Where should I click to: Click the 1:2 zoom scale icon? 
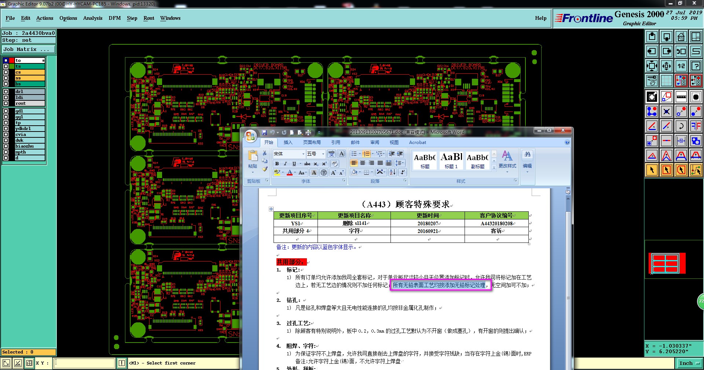[x=681, y=66]
